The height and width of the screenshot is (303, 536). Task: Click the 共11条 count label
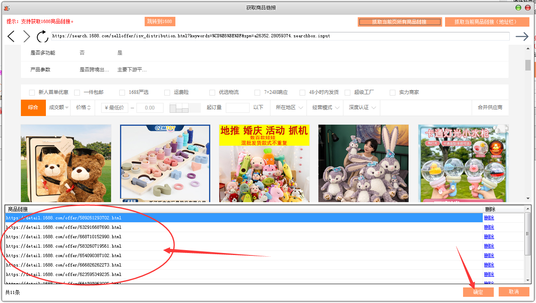(13, 292)
